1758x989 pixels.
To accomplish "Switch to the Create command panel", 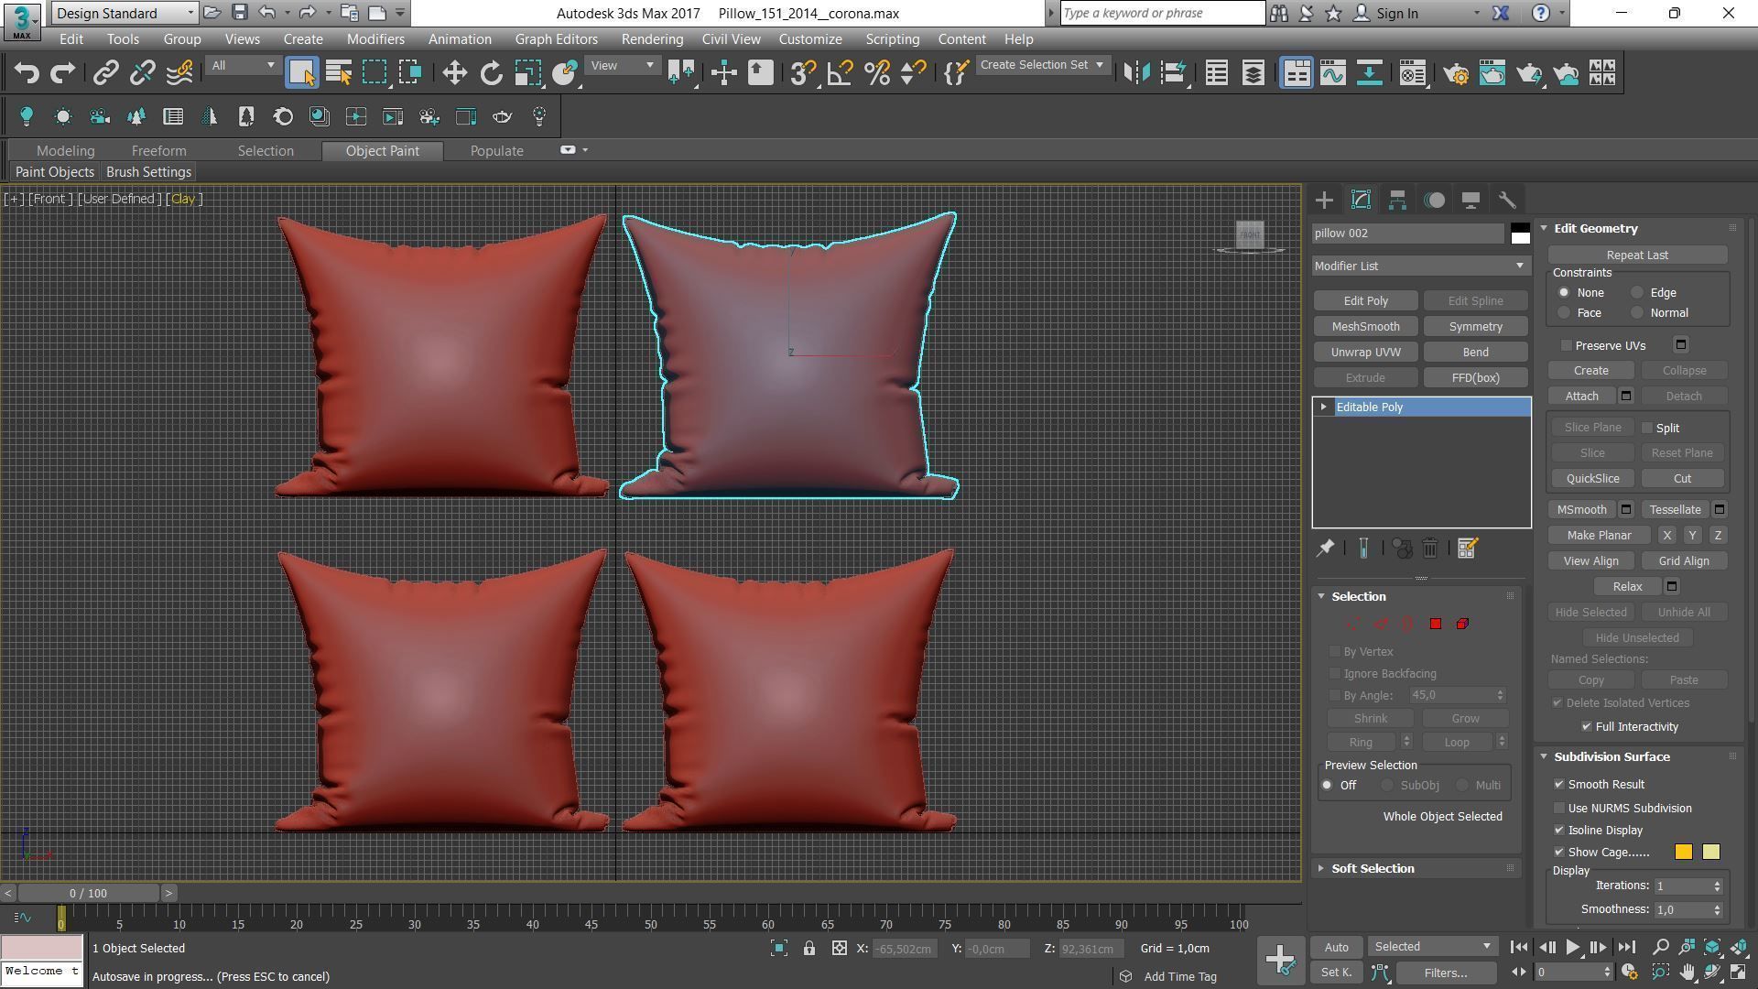I will click(x=1324, y=200).
